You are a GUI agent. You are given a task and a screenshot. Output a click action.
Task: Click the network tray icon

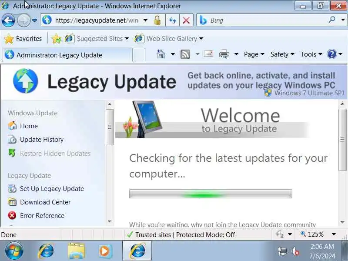[x=282, y=251]
